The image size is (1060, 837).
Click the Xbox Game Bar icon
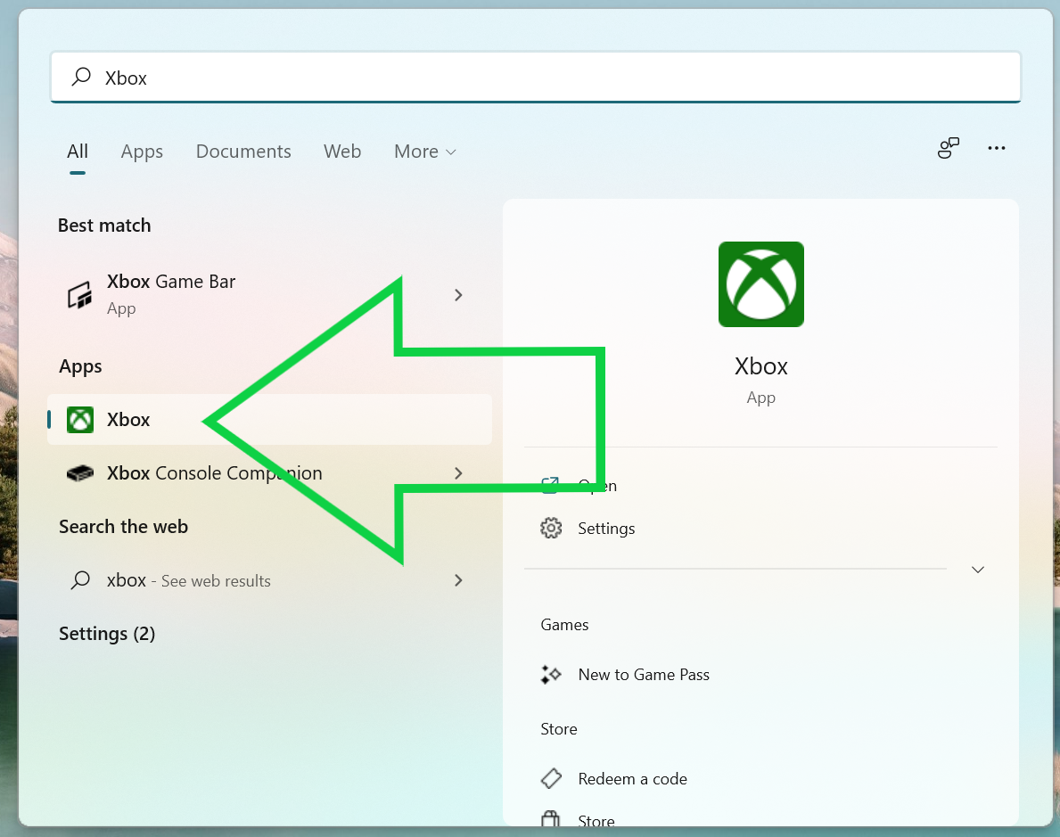(x=79, y=294)
